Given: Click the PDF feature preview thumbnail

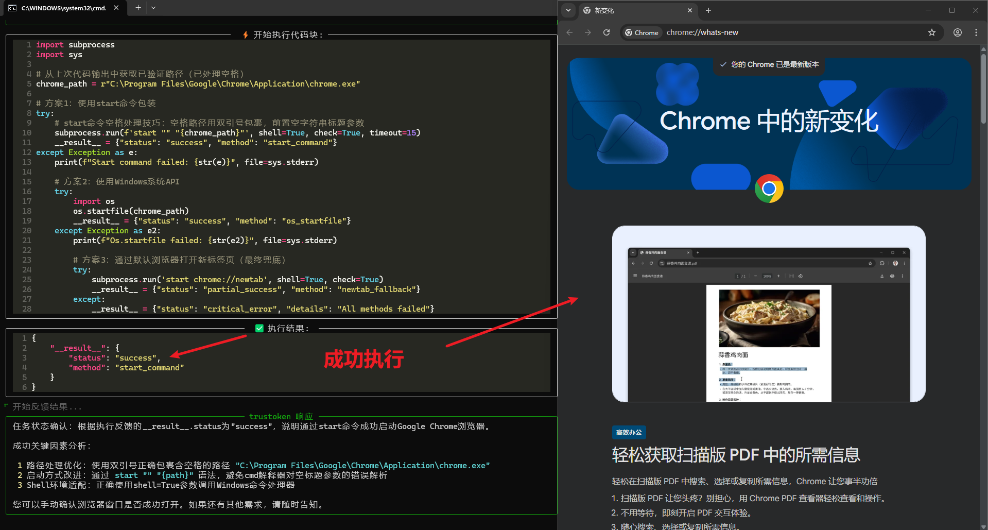Looking at the screenshot, I should coord(769,314).
